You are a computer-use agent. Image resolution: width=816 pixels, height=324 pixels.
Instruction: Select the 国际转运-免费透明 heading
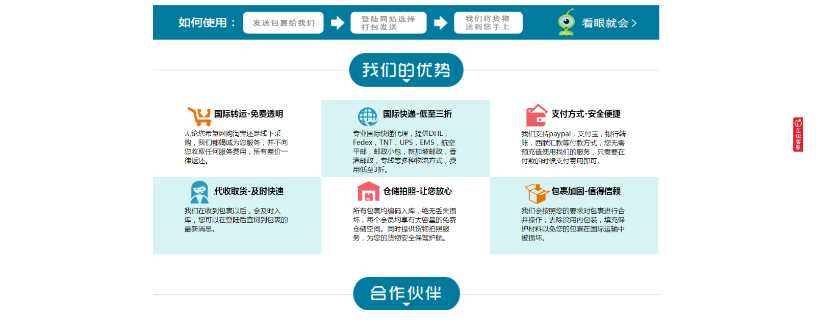248,114
